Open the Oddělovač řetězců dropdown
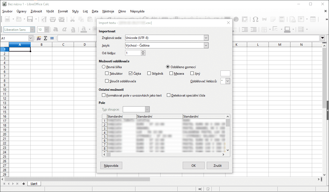 [228, 81]
